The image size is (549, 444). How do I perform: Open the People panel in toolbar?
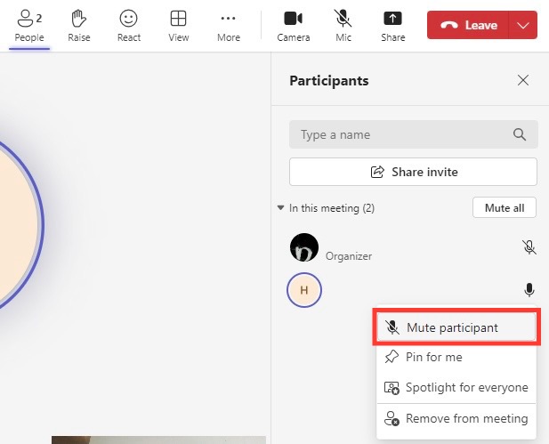click(x=29, y=26)
